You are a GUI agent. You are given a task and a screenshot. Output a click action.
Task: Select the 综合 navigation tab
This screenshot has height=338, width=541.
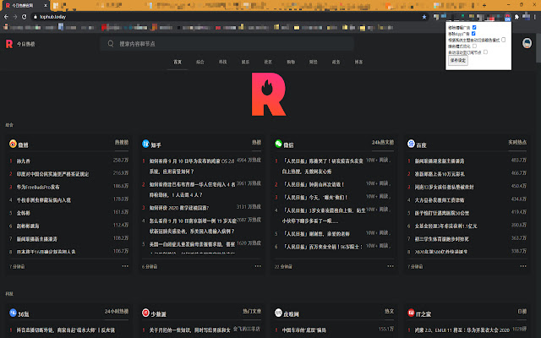200,62
